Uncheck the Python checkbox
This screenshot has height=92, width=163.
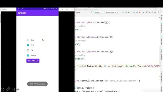28,55
